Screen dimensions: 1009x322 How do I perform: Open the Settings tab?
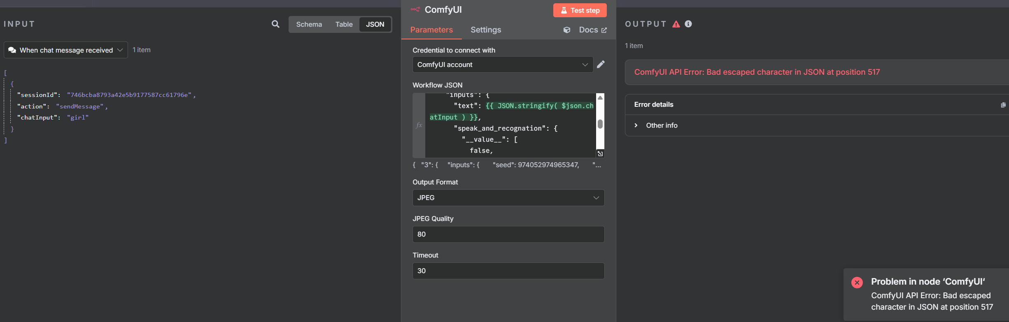[x=486, y=30]
